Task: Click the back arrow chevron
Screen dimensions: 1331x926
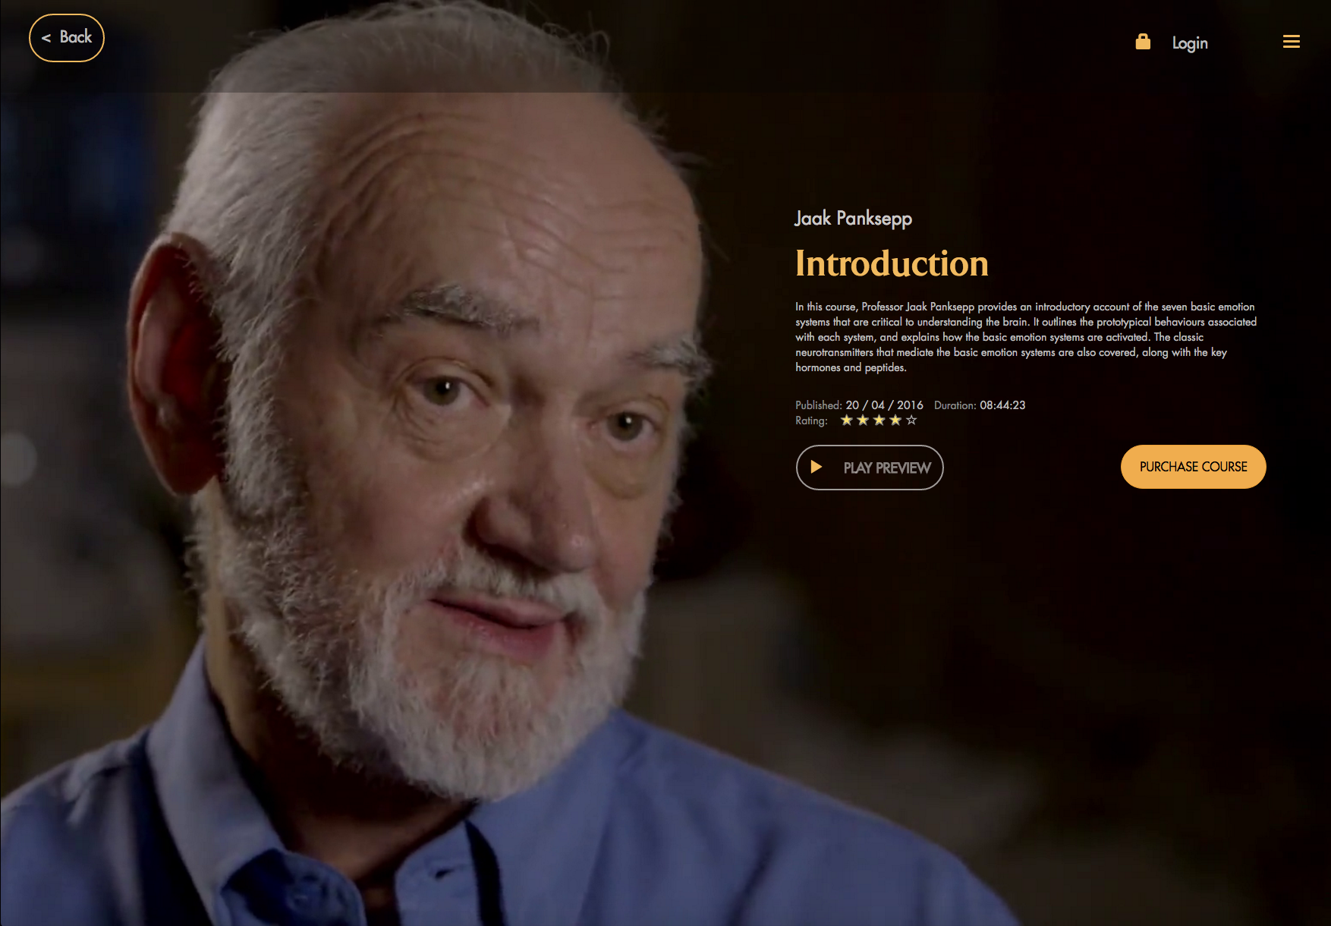Action: 46,38
